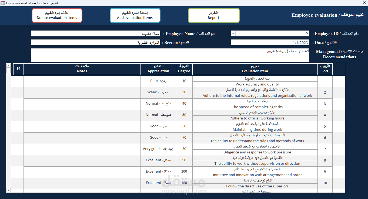Screen dimensions: 368x199
Task: Click the subform scrollbar down arrow
Action: pos(8,190)
